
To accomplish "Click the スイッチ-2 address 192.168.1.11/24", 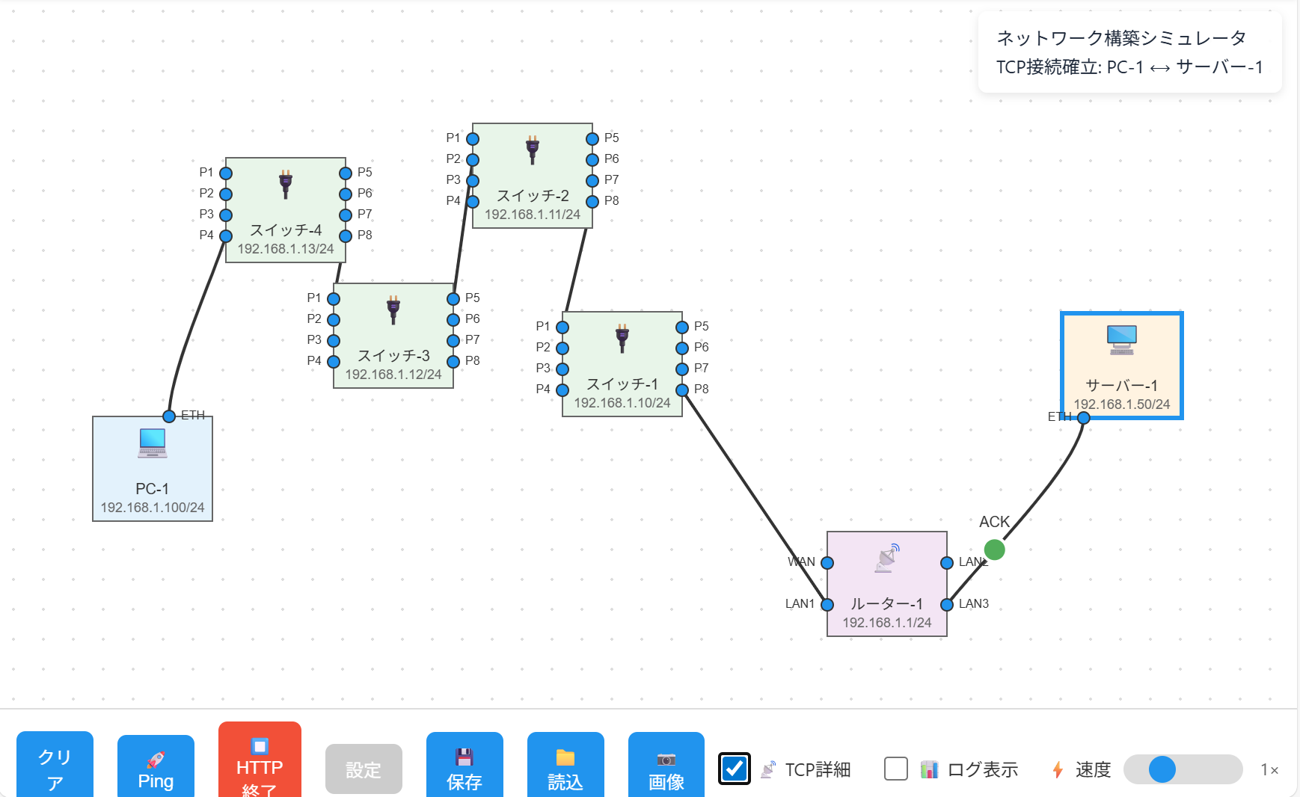I will click(x=532, y=215).
